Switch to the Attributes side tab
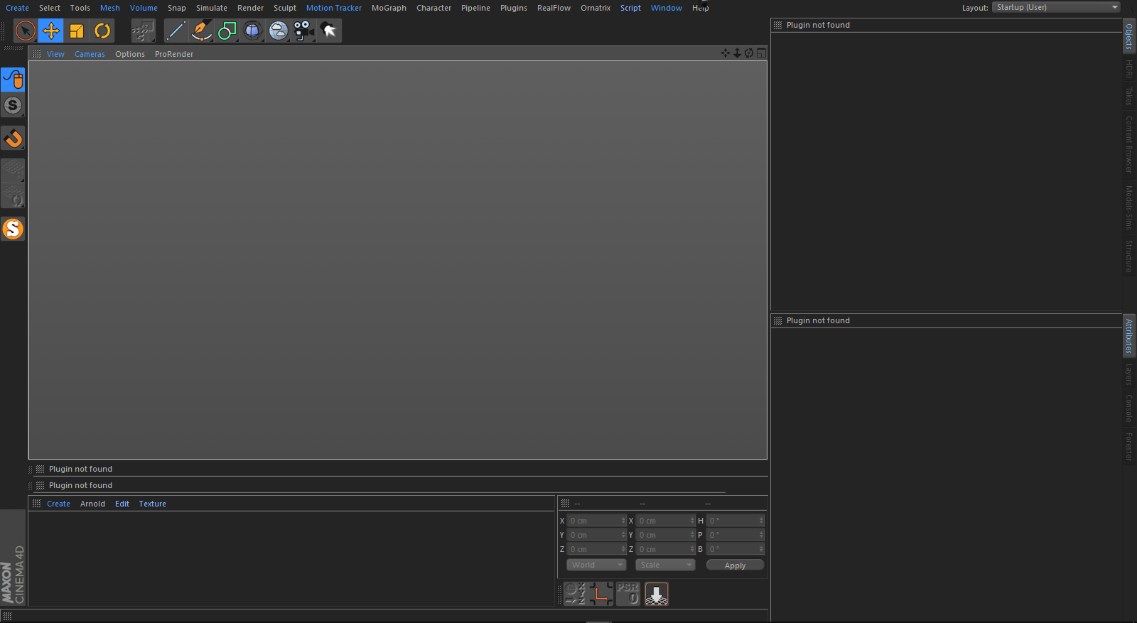 click(x=1128, y=335)
